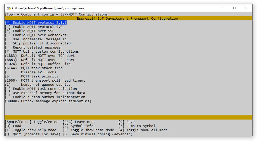Click [Space/Enter] Toggle/enter hint
Image resolution: width=258 pixels, height=142 pixels.
[x=31, y=122]
